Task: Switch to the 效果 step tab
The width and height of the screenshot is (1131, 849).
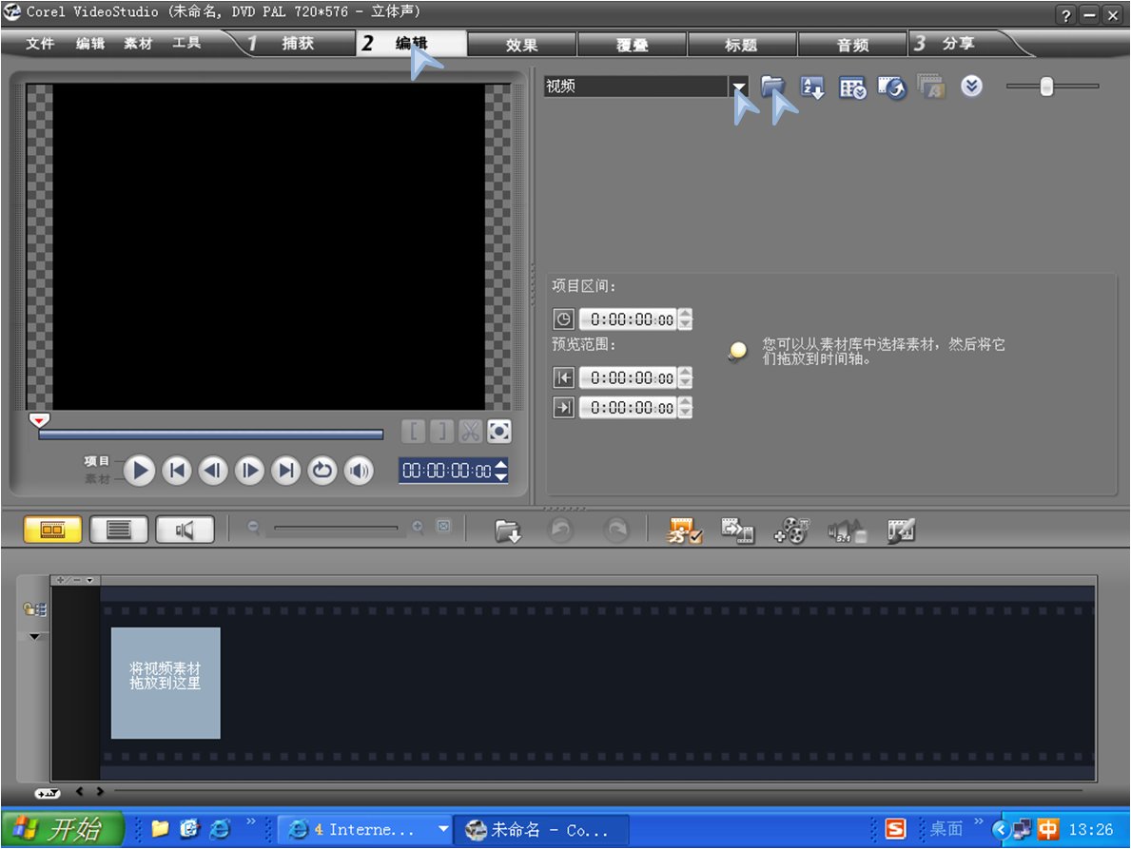Action: point(522,45)
